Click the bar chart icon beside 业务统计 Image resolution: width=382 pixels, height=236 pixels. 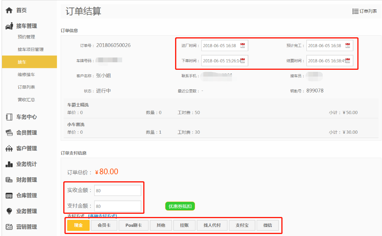tap(9, 164)
